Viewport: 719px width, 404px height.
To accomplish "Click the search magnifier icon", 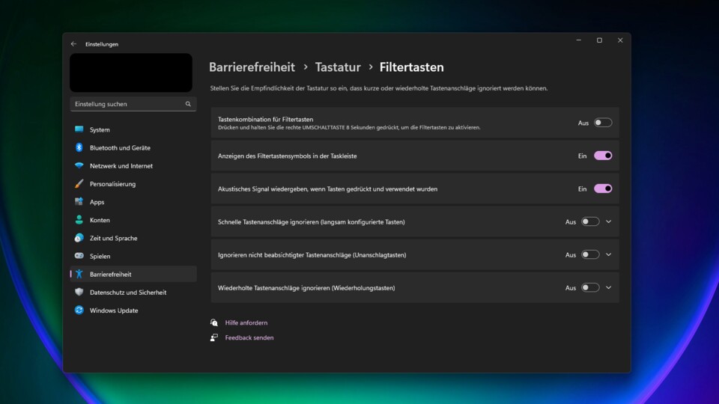I will point(188,104).
